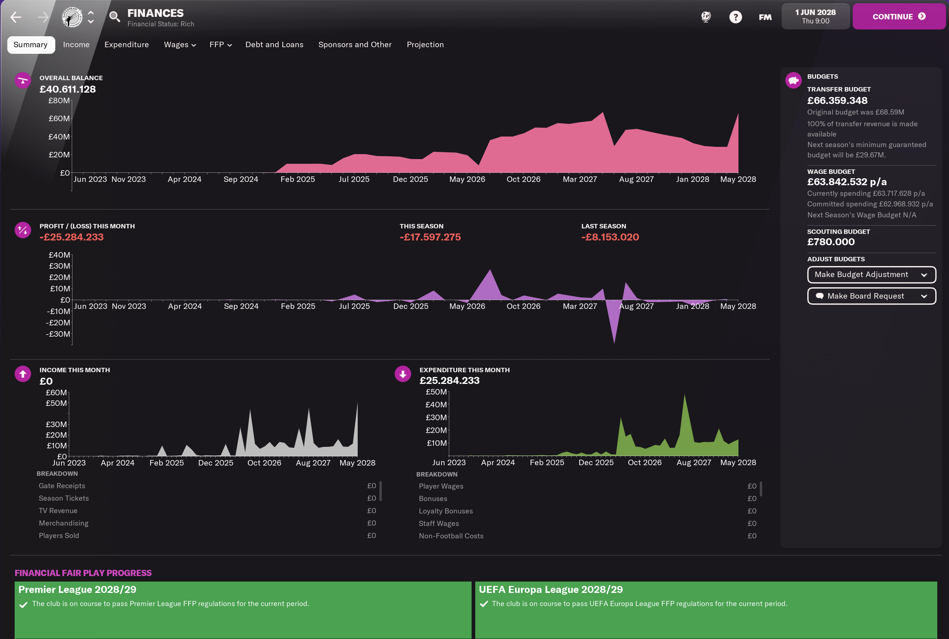Open Make Board Request dropdown
The image size is (949, 639).
tap(871, 296)
